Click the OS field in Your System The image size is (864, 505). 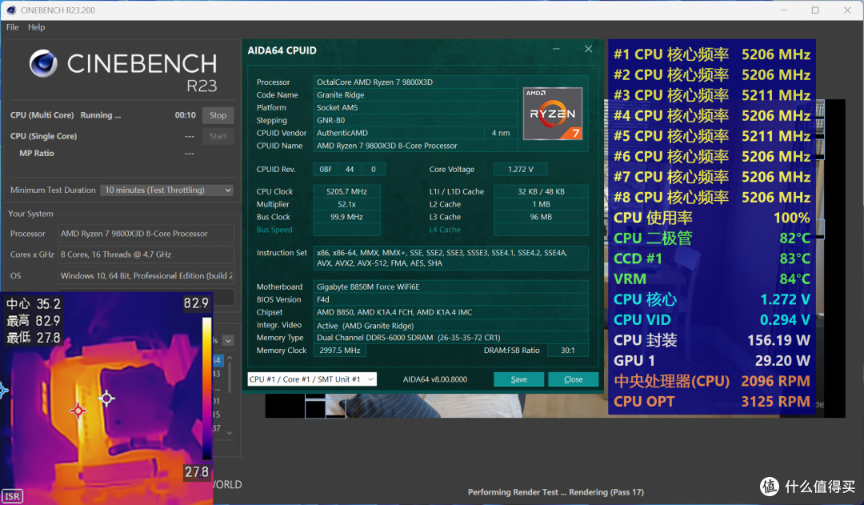click(146, 275)
